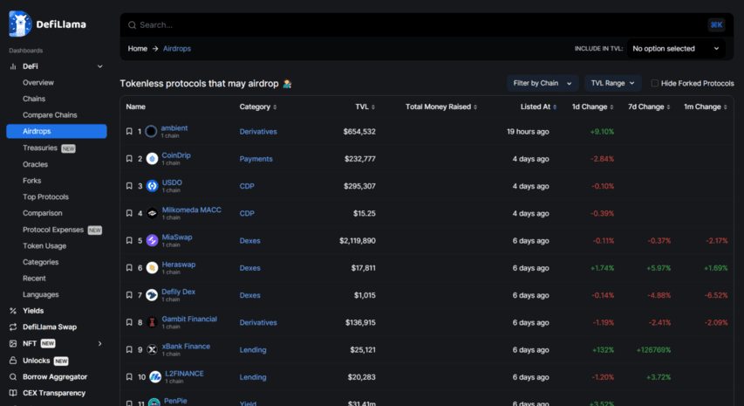Click the USDO protocol logo
Screen dimensions: 744x406
pyautogui.click(x=152, y=186)
